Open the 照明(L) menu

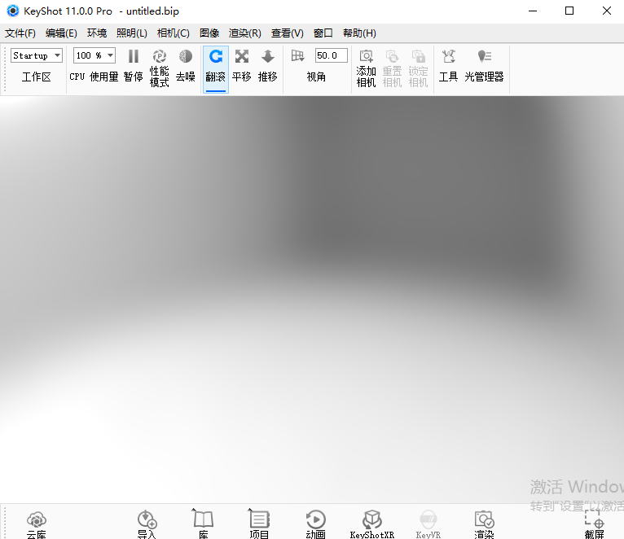pyautogui.click(x=132, y=33)
